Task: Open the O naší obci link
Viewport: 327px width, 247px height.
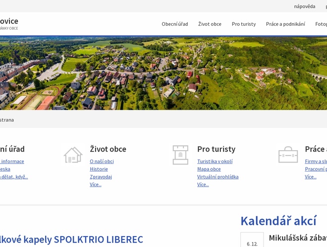Action: point(102,161)
